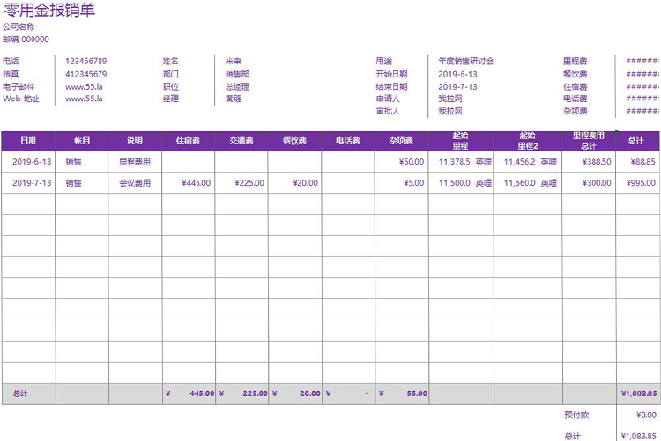661x441 pixels.
Task: Click the name value 米申
Action: (x=234, y=61)
